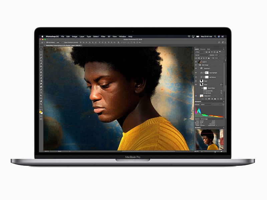This screenshot has height=200, width=267.
Task: Select the Eyedropper tool
Action: pos(41,63)
